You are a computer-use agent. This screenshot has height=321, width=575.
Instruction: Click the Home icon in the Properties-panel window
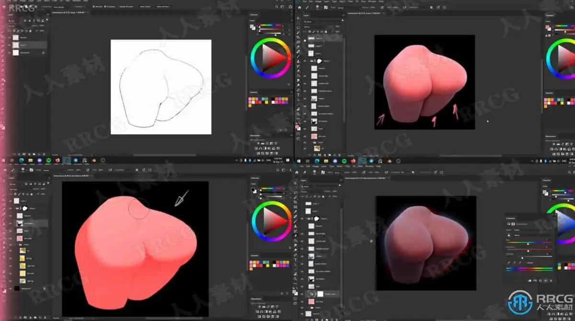(x=297, y=172)
